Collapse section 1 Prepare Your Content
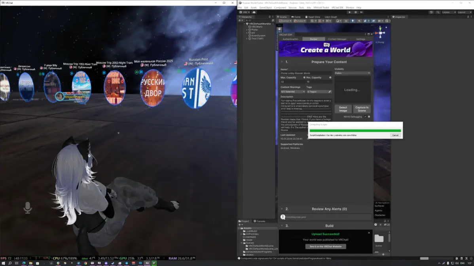474x266 pixels. point(282,62)
